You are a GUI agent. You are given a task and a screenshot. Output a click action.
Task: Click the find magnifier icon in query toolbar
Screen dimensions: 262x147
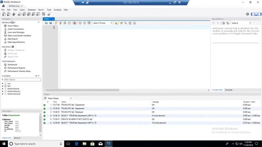(126, 23)
